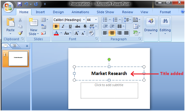Click the Clear All Formatting eraser icon
The width and height of the screenshot is (185, 111).
91,33
